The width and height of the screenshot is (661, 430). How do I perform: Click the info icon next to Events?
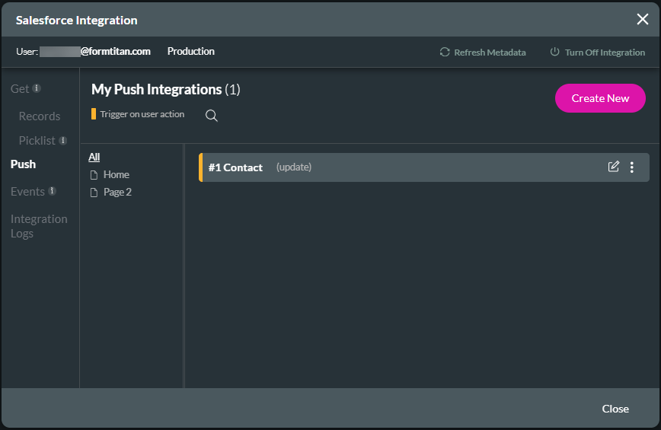point(53,191)
